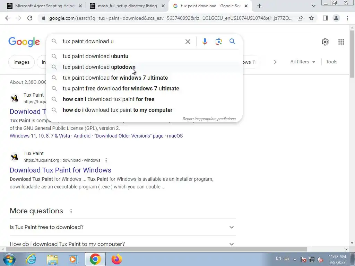Open the Chrome profile avatar
Image resolution: width=355 pixels, height=266 pixels.
(x=336, y=18)
